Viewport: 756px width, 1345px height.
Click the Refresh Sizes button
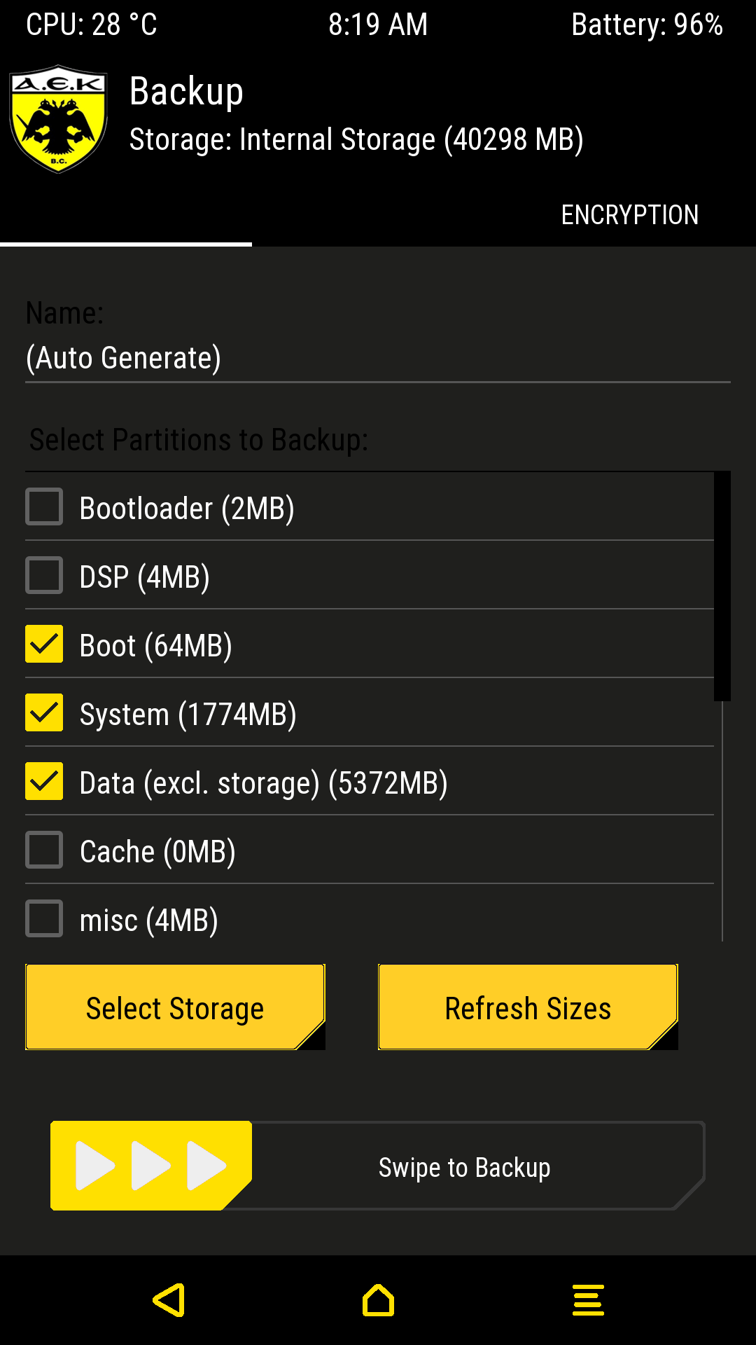[x=528, y=1007]
